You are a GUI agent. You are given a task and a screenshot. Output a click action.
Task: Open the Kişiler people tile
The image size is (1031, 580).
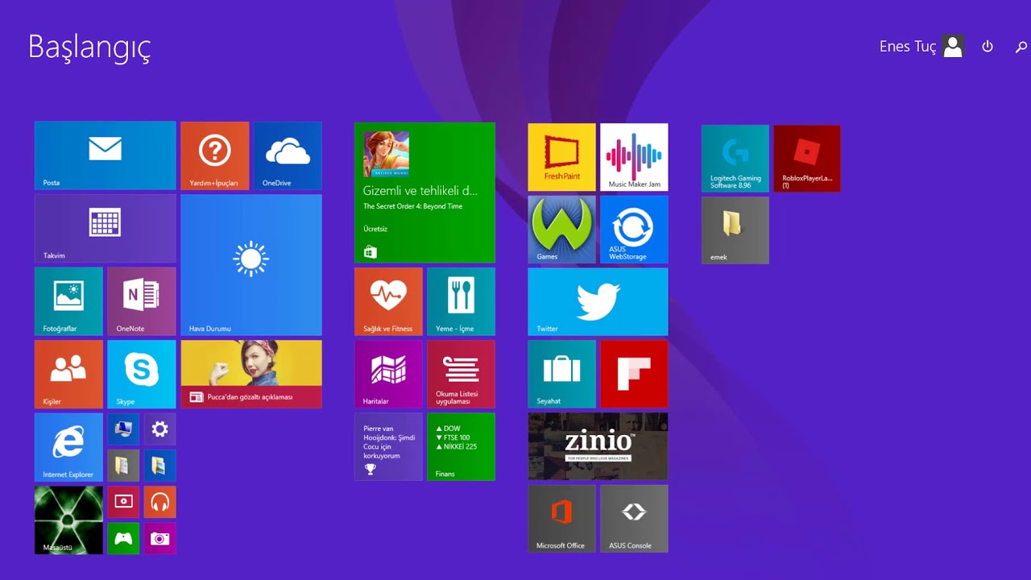68,375
